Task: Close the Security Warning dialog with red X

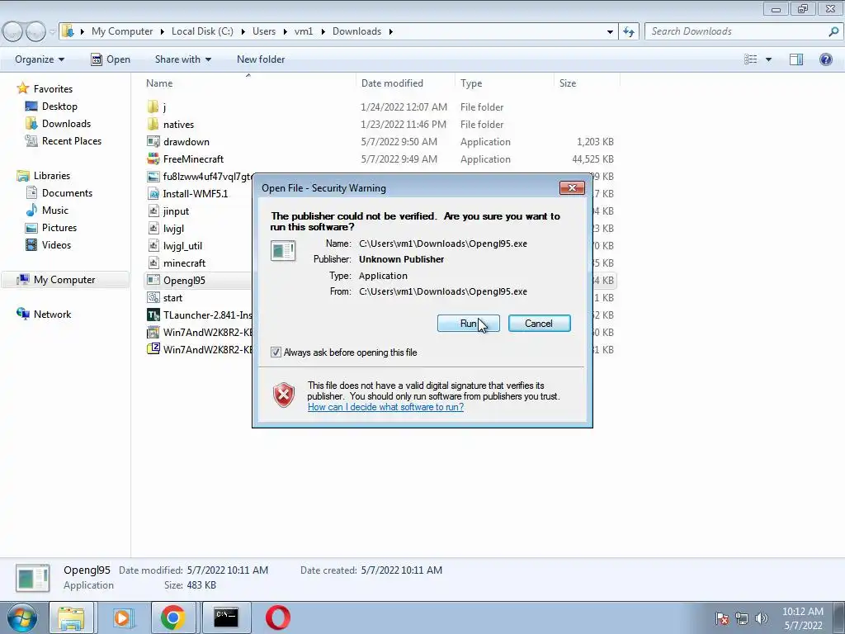Action: point(572,187)
